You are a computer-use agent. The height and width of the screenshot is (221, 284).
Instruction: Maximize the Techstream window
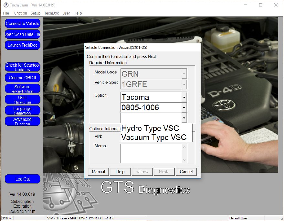click(261, 5)
